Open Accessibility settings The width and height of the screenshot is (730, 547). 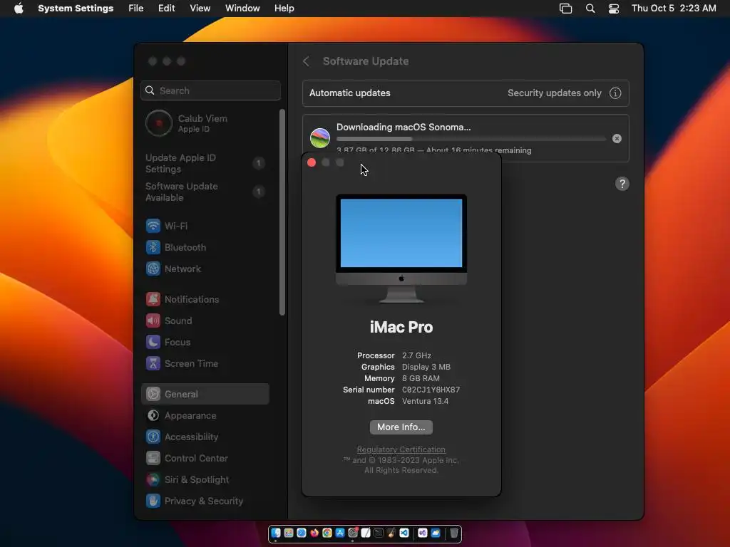[205, 437]
